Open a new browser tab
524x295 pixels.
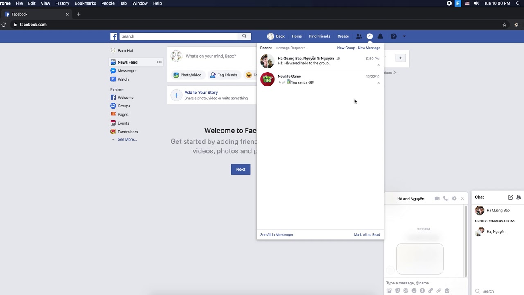point(79,14)
